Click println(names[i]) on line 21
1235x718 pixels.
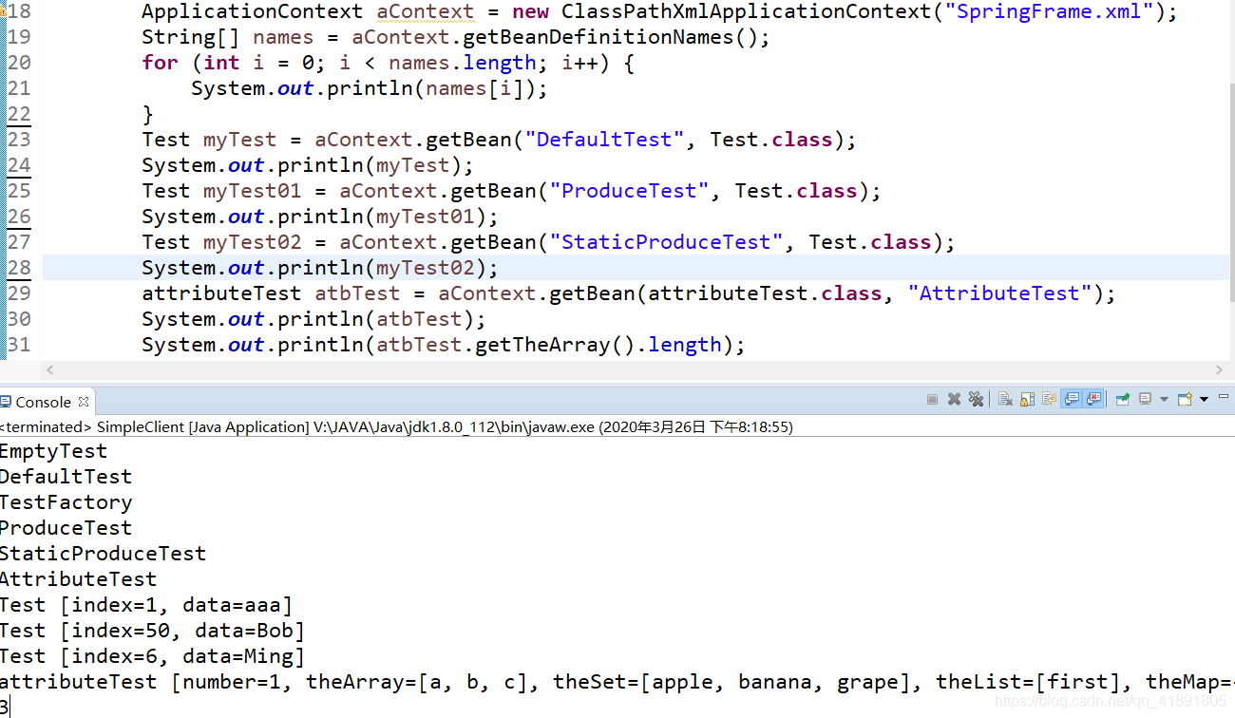[x=412, y=88]
